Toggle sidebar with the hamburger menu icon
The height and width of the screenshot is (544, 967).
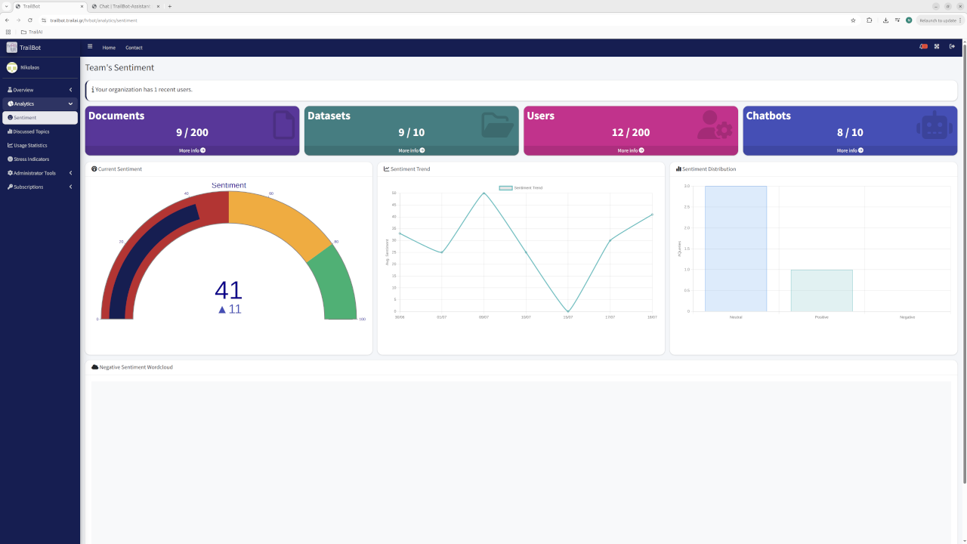[x=90, y=47]
